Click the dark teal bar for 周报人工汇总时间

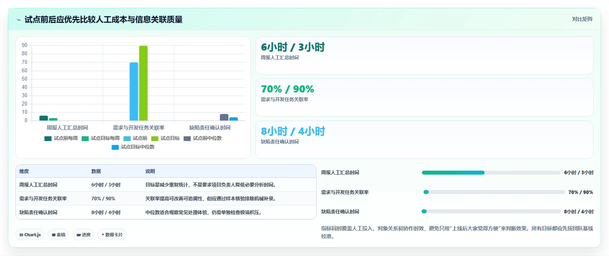(x=43, y=118)
